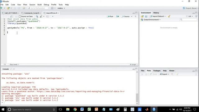199x112 pixels.
Task: Open the Debug menu
Action: [x=46, y=5]
